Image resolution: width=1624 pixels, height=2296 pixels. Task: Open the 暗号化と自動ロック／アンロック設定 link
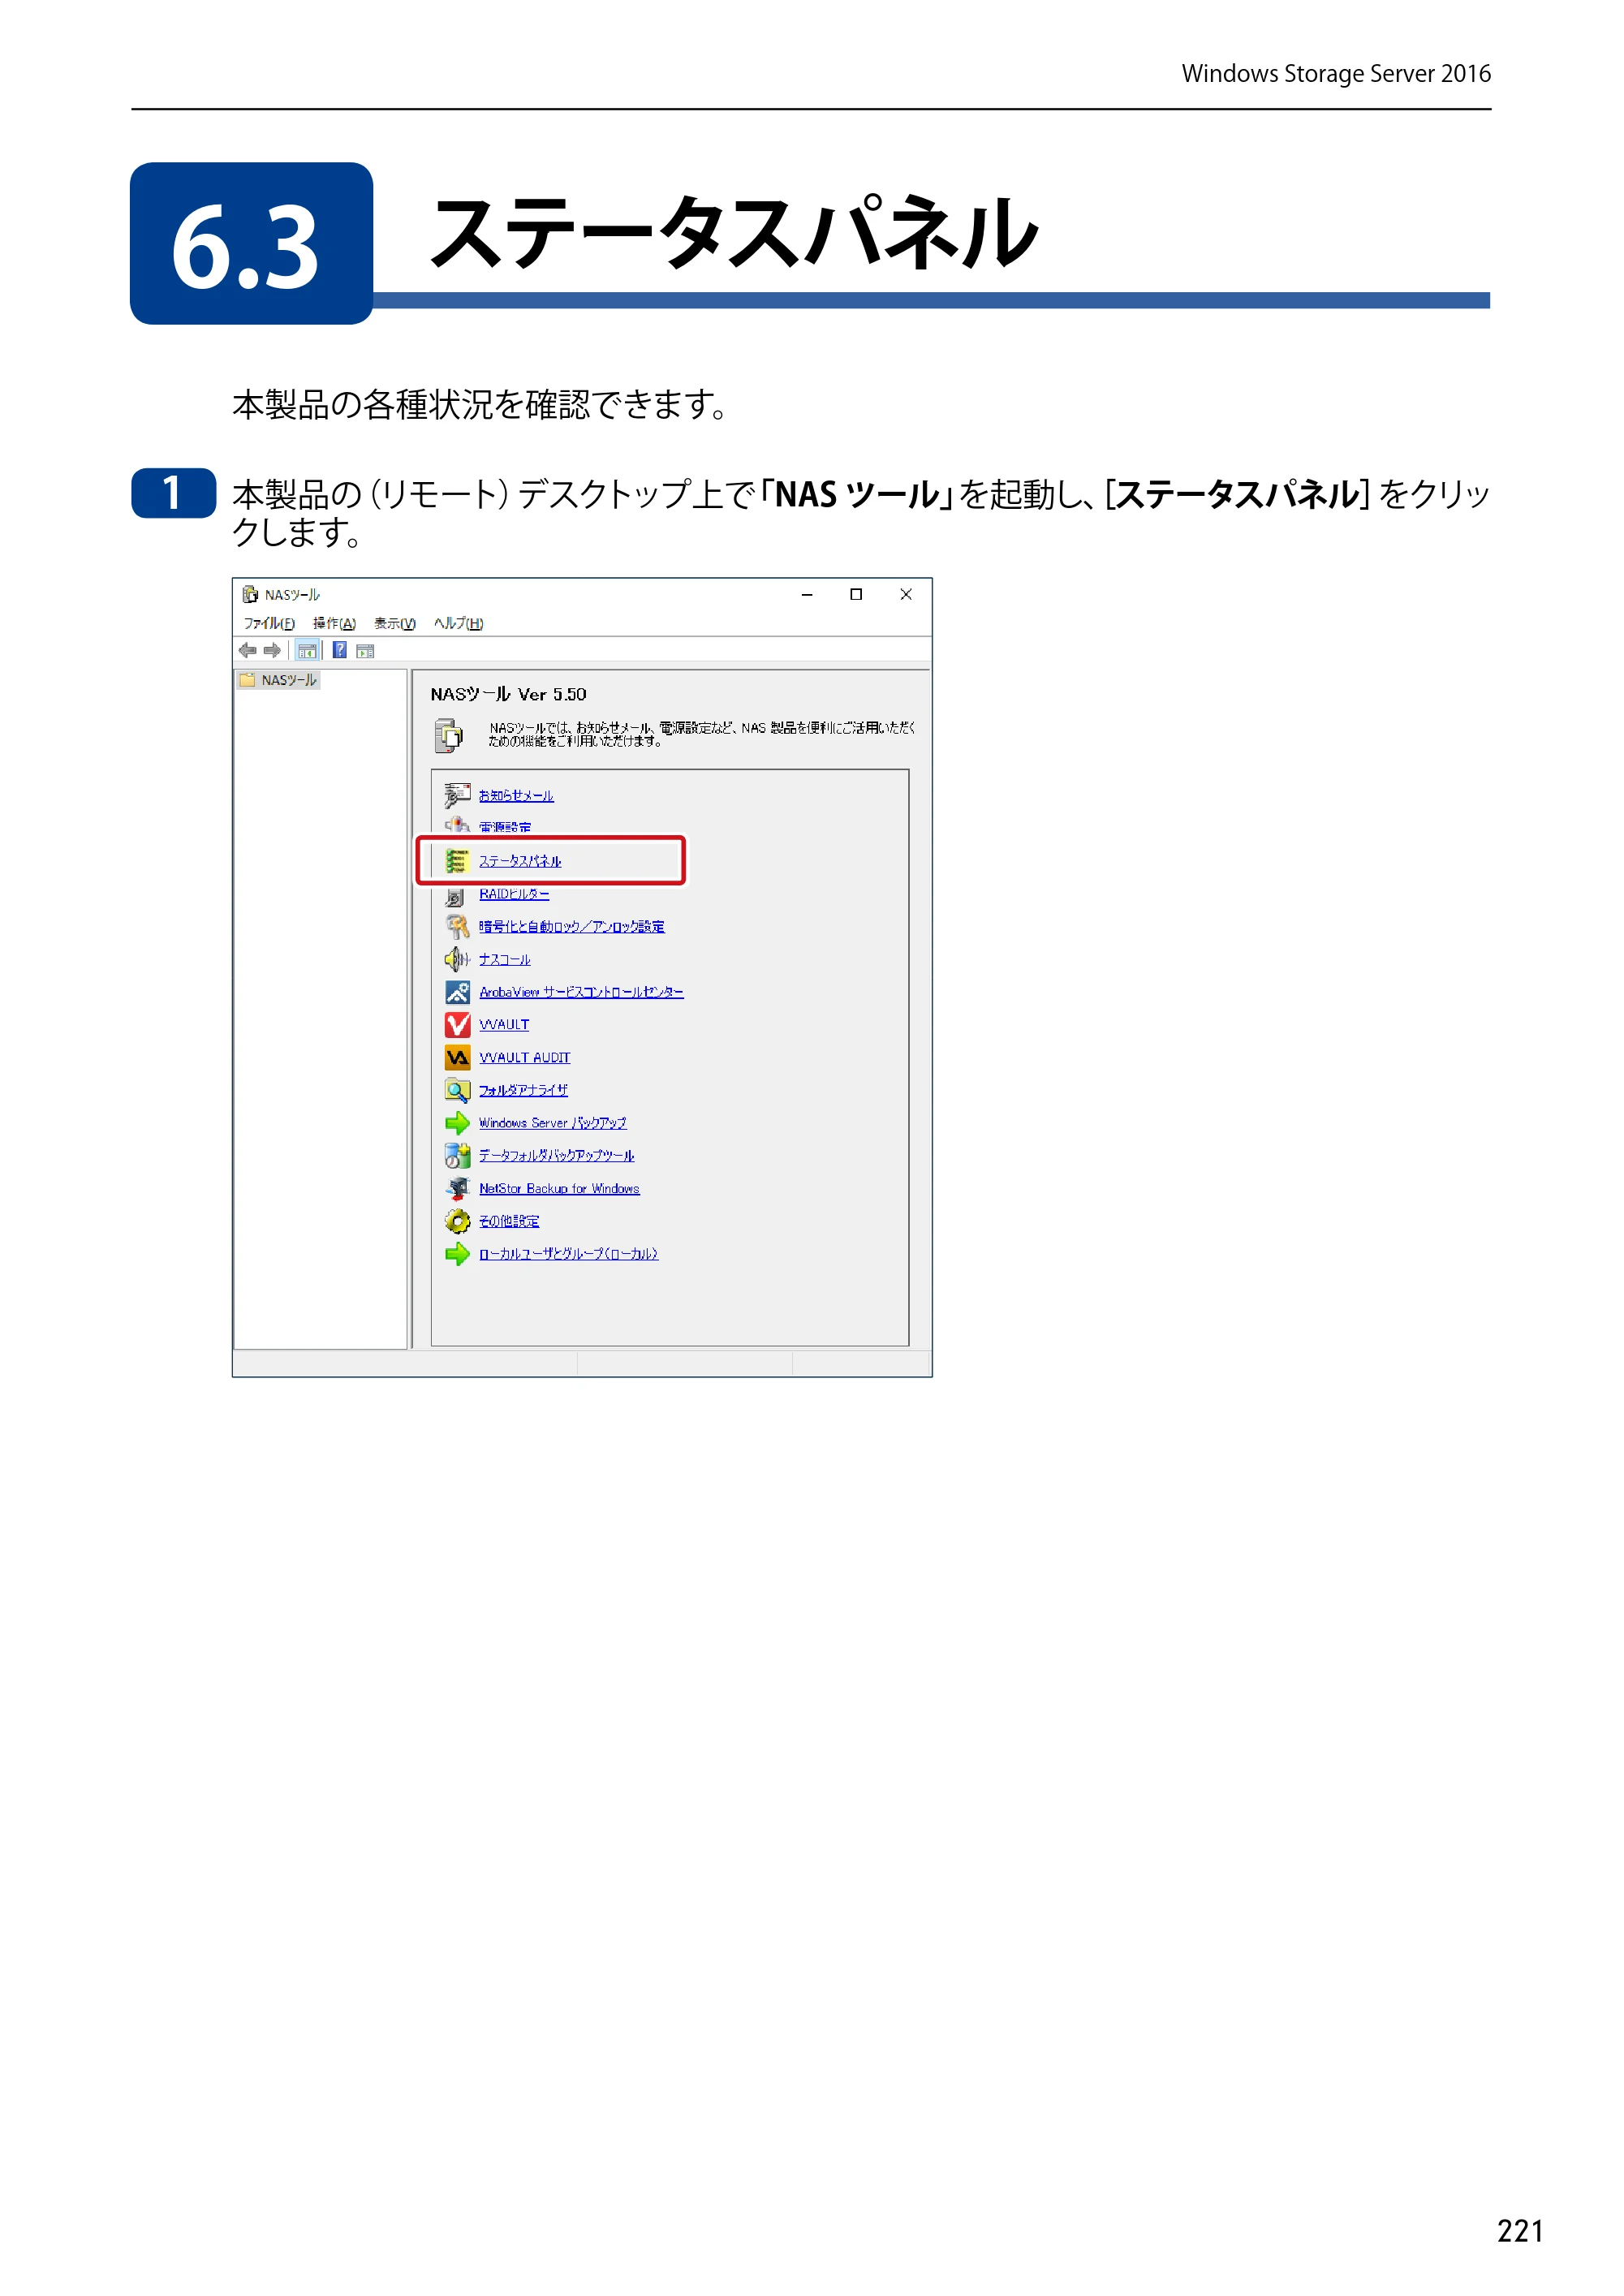point(571,927)
